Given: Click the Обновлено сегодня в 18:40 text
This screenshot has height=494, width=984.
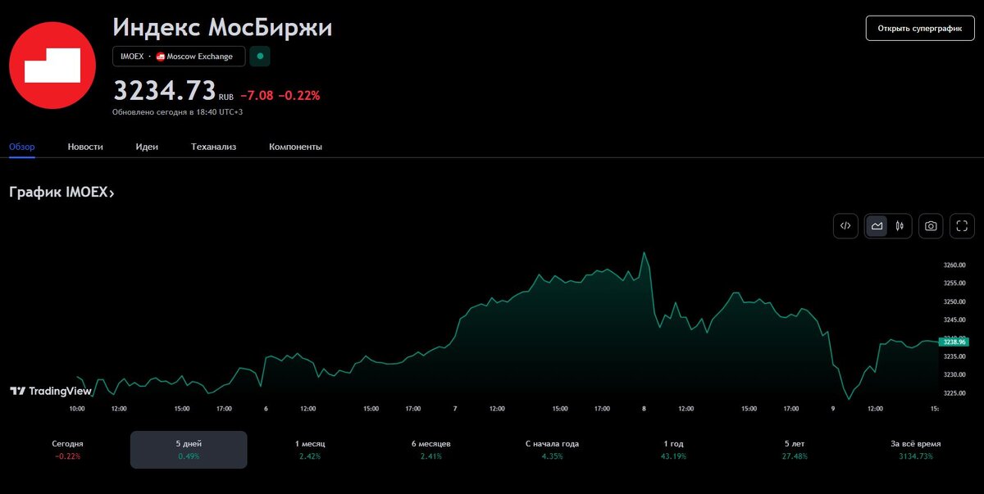Looking at the screenshot, I should [x=178, y=111].
